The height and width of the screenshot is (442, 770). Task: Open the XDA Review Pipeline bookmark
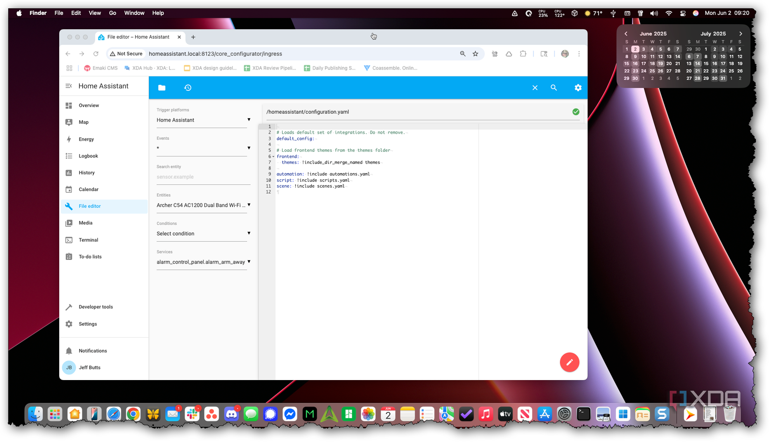270,68
